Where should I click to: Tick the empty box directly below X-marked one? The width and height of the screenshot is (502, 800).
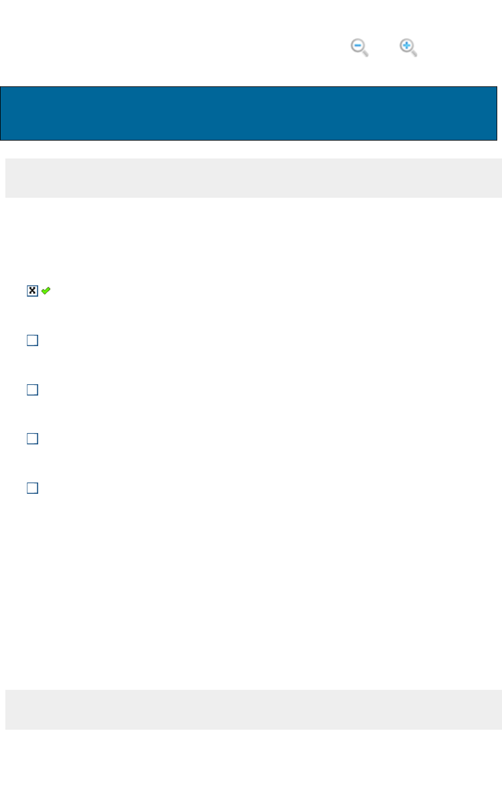click(32, 341)
